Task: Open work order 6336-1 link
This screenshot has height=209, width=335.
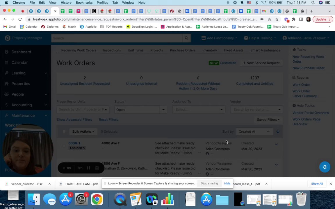Action: tap(74, 143)
